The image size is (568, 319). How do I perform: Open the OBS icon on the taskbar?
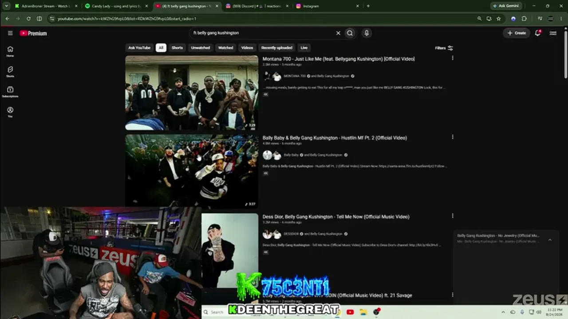click(x=377, y=312)
